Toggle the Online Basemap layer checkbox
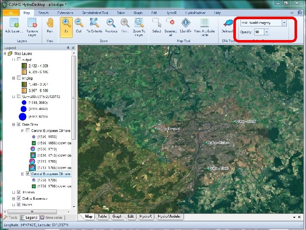 tap(19, 198)
